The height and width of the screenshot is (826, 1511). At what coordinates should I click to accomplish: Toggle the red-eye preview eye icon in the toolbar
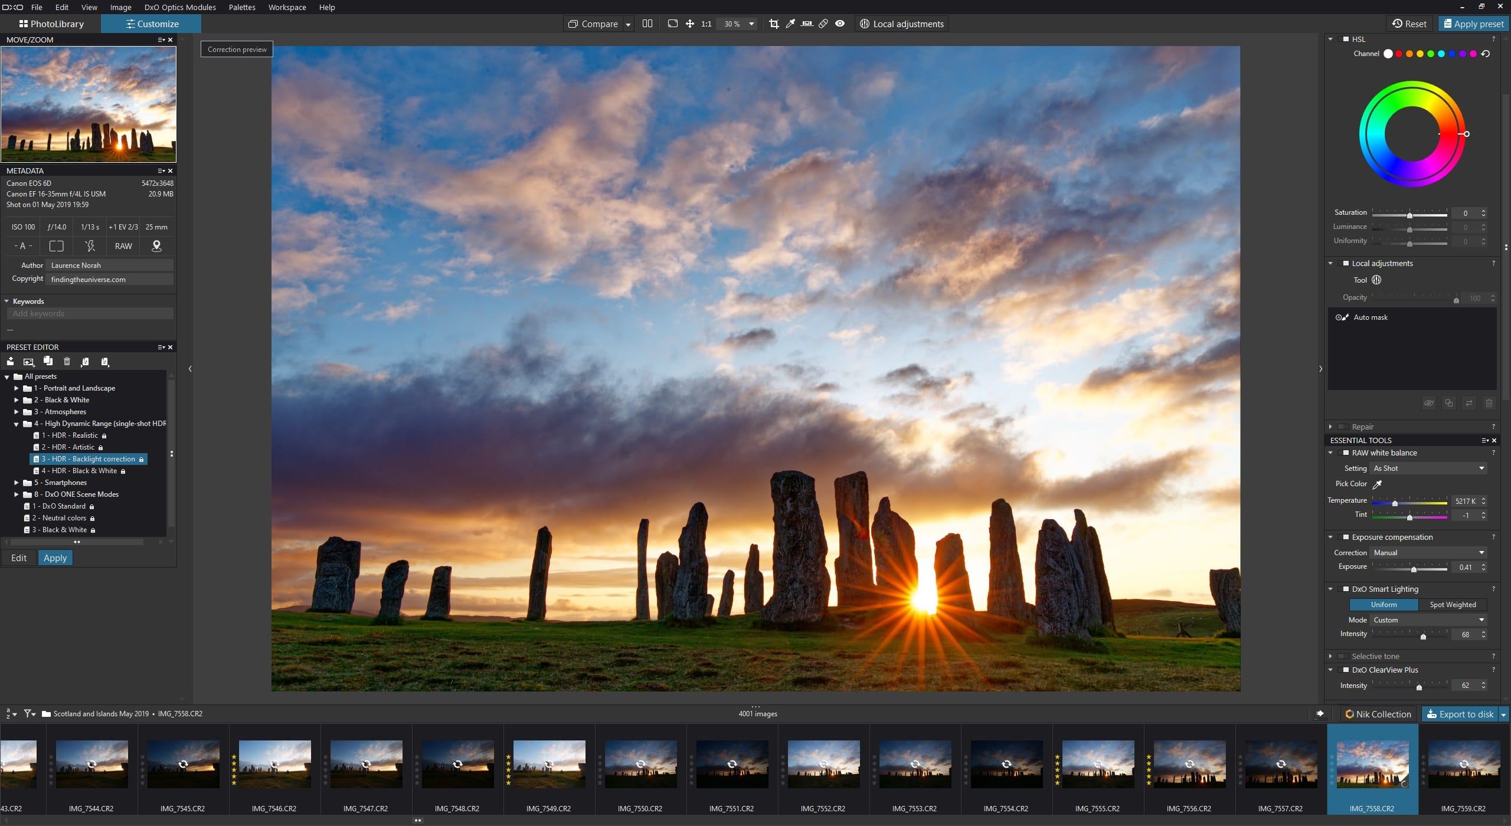coord(840,24)
